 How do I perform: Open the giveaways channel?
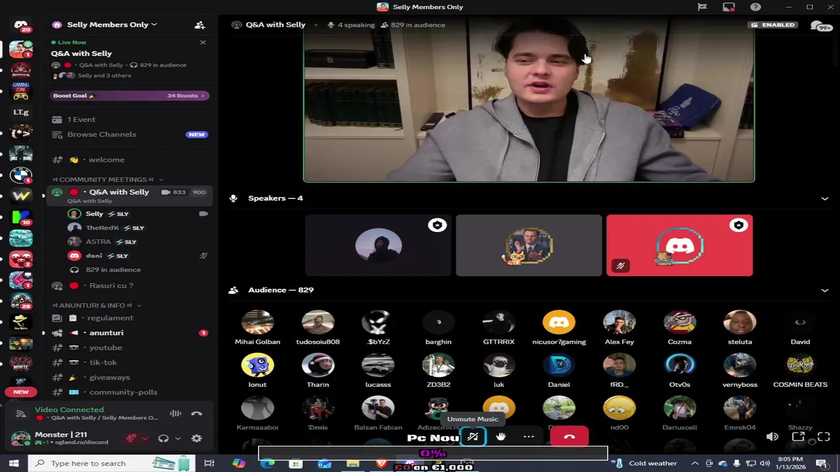[129, 378]
